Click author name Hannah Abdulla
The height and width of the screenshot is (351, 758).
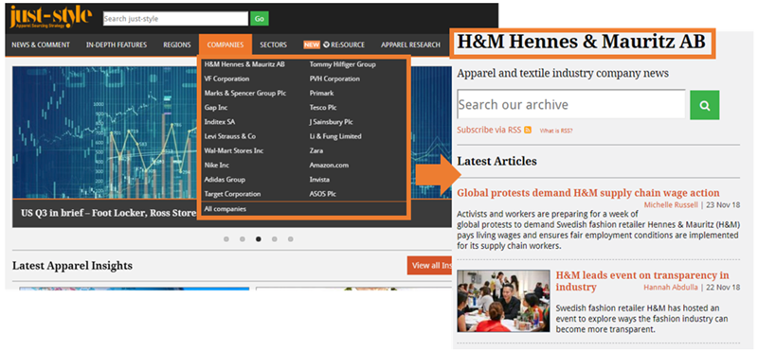(x=671, y=288)
